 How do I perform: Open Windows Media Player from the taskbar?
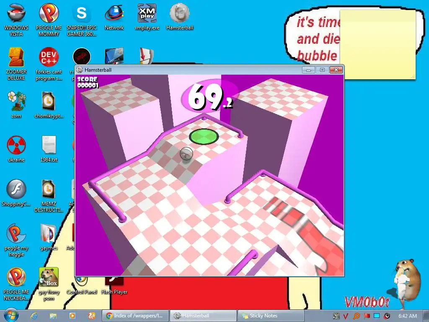click(72, 316)
